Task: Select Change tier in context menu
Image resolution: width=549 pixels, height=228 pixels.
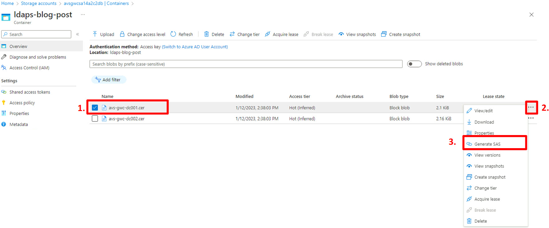Action: (x=495, y=188)
